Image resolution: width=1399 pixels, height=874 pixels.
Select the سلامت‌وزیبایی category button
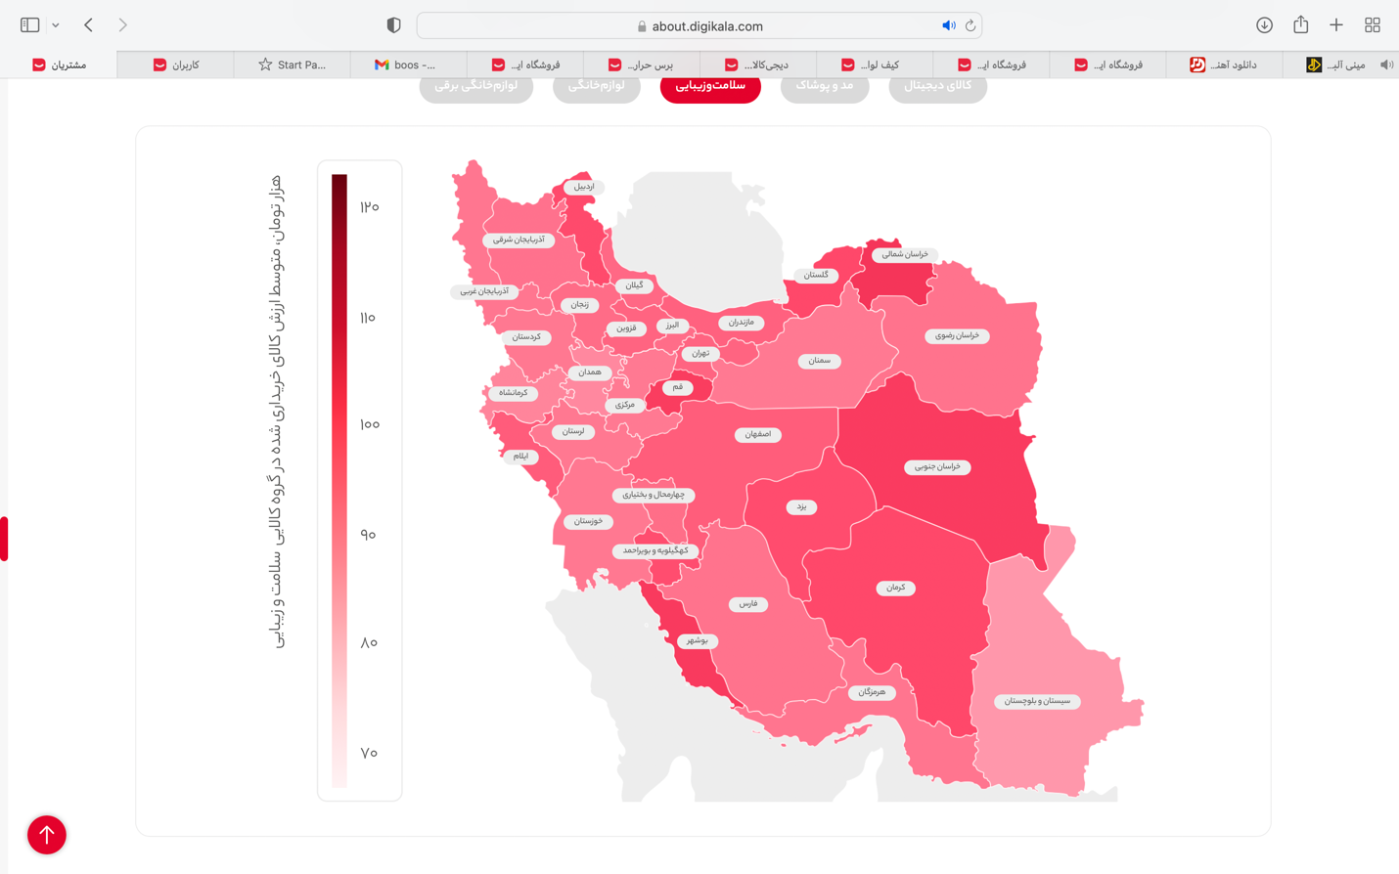pos(710,86)
